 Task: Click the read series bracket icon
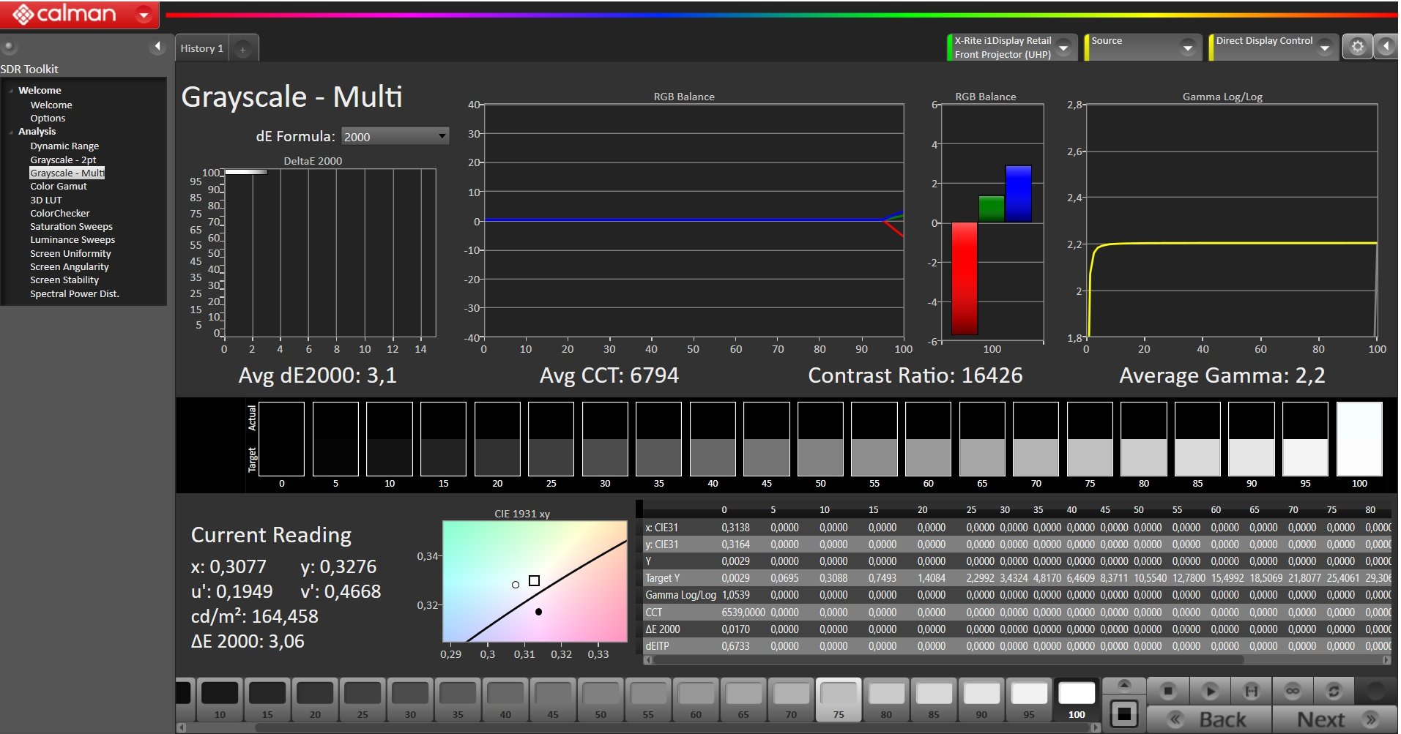point(1252,690)
